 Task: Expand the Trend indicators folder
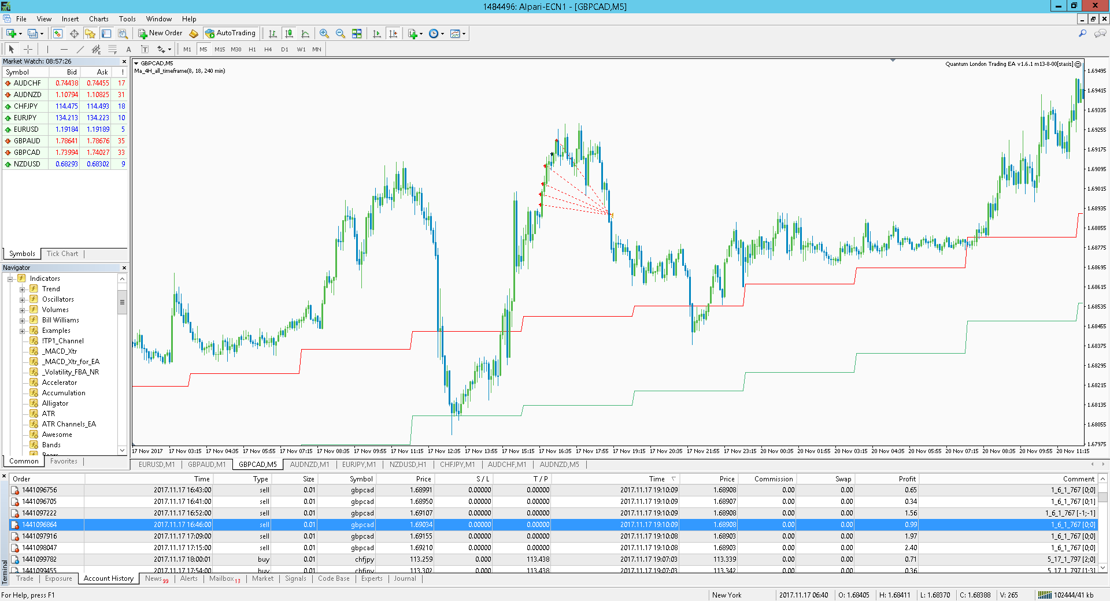click(x=22, y=289)
